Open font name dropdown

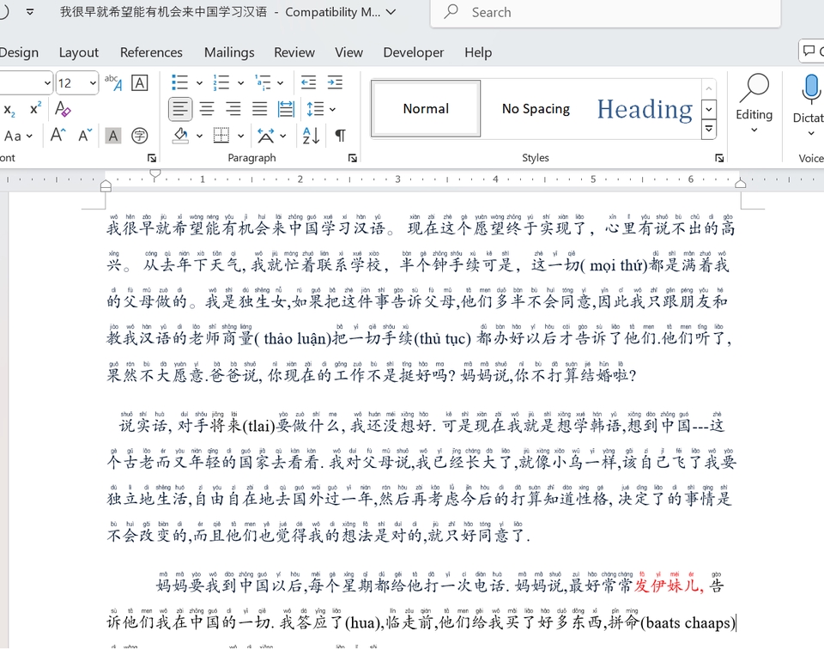46,83
